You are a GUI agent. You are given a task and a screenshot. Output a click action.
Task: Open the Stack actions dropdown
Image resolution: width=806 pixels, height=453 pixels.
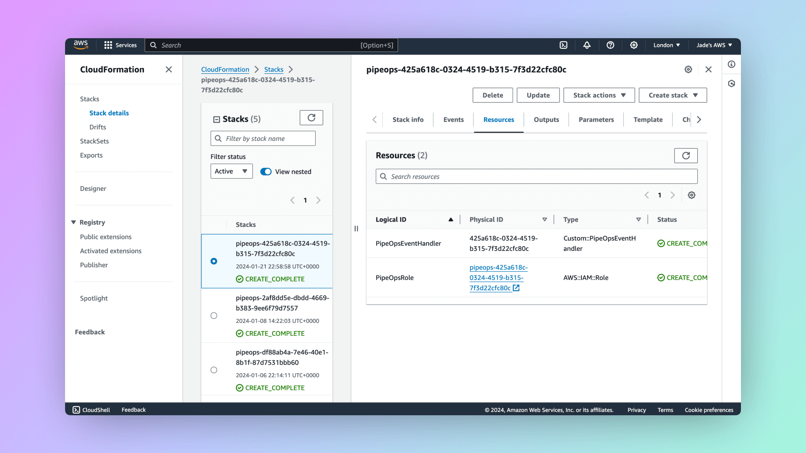coord(599,95)
